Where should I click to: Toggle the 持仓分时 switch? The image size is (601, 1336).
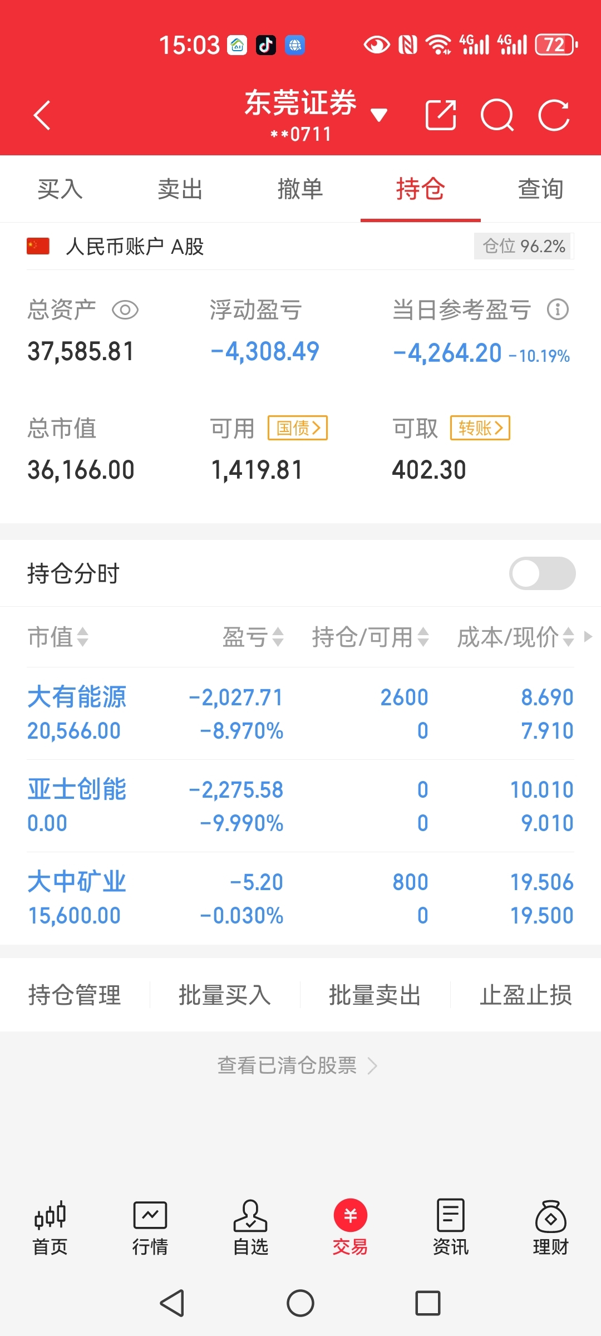542,573
